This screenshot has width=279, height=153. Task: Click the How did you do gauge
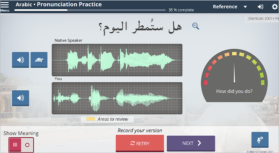(234, 76)
